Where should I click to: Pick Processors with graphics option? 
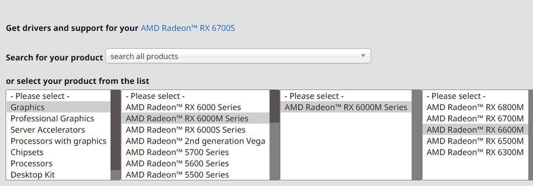point(58,141)
